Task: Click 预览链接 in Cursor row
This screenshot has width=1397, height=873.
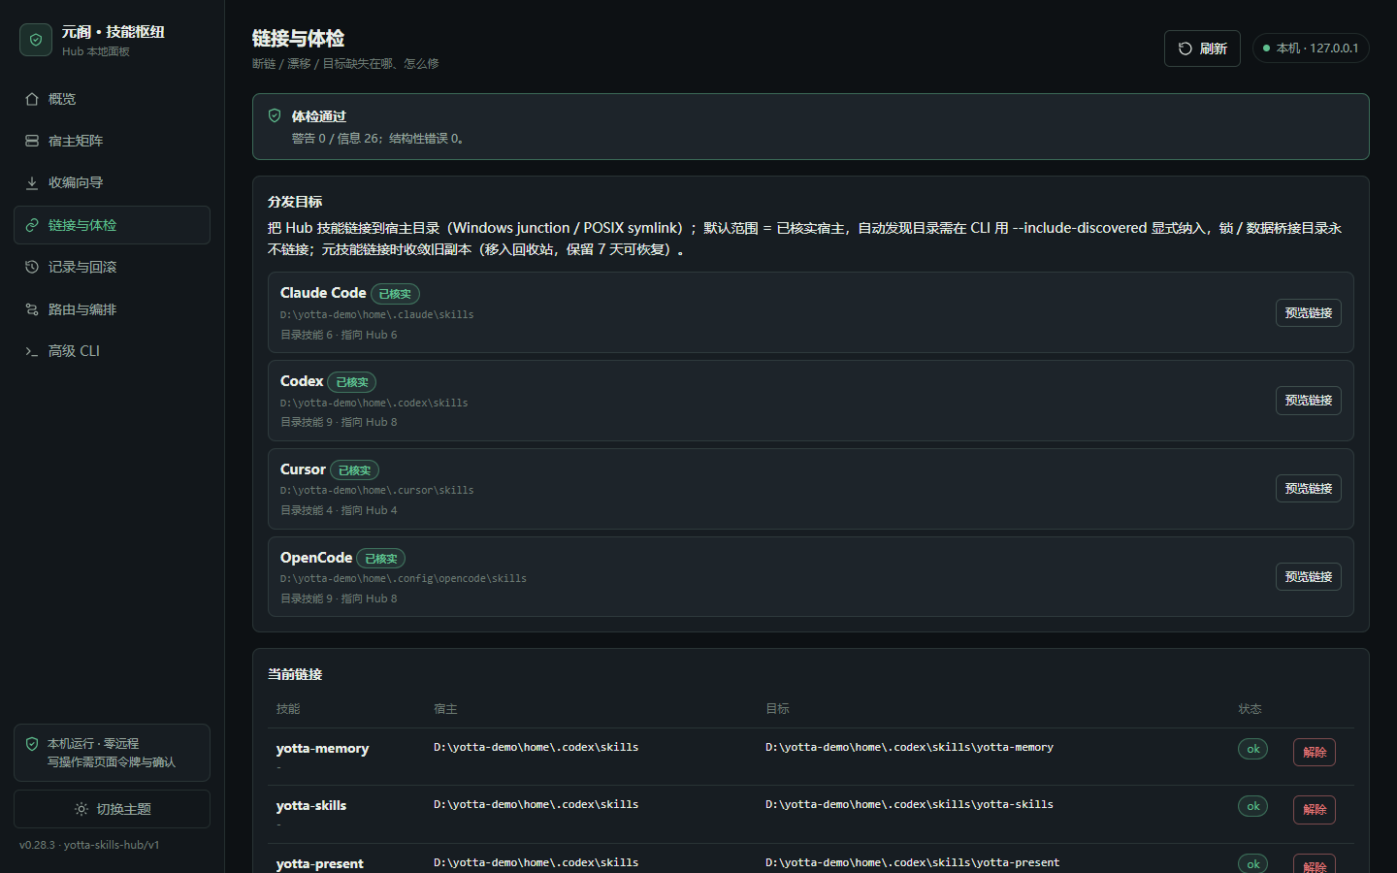Action: [1308, 489]
